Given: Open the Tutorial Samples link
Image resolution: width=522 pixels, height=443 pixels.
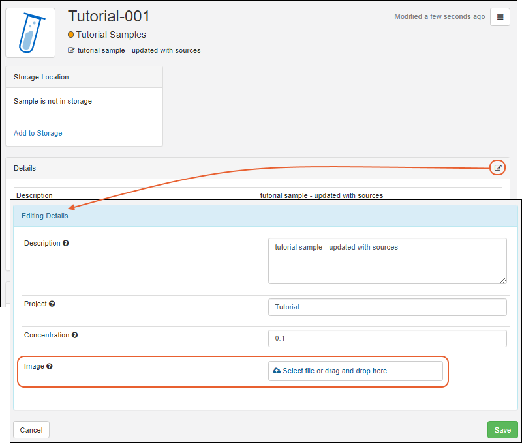Looking at the screenshot, I should (111, 35).
